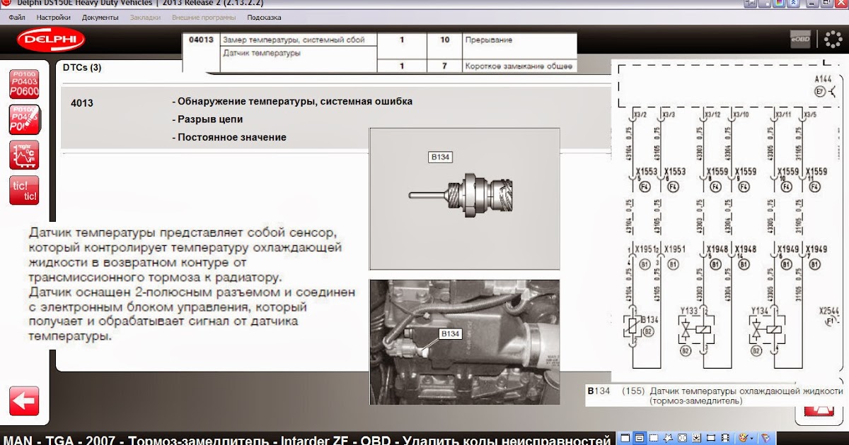Open the Документы menu
This screenshot has height=445, width=849.
coord(100,17)
